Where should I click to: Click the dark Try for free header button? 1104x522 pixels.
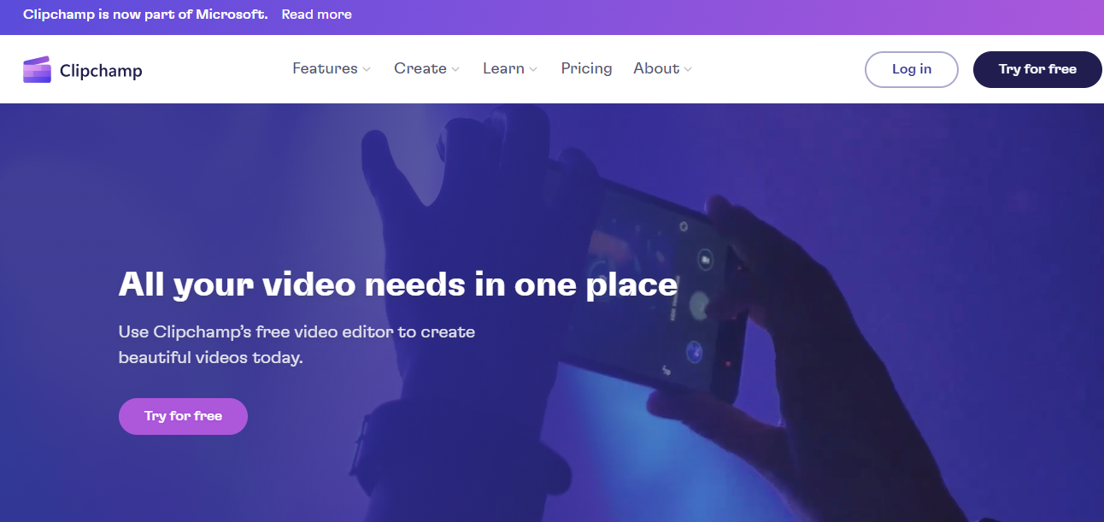click(1037, 69)
